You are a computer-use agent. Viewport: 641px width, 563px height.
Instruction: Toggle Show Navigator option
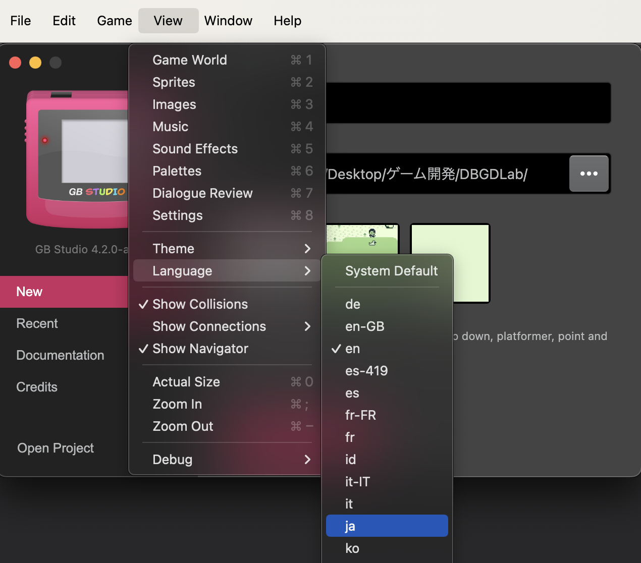[x=227, y=349]
